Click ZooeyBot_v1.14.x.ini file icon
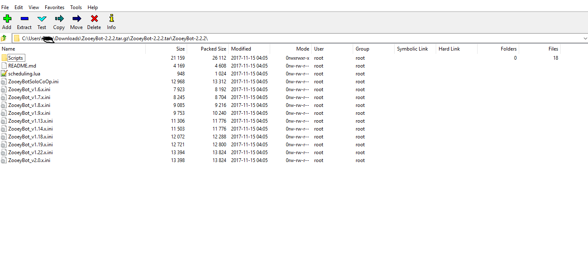588x264 pixels. pos(4,129)
